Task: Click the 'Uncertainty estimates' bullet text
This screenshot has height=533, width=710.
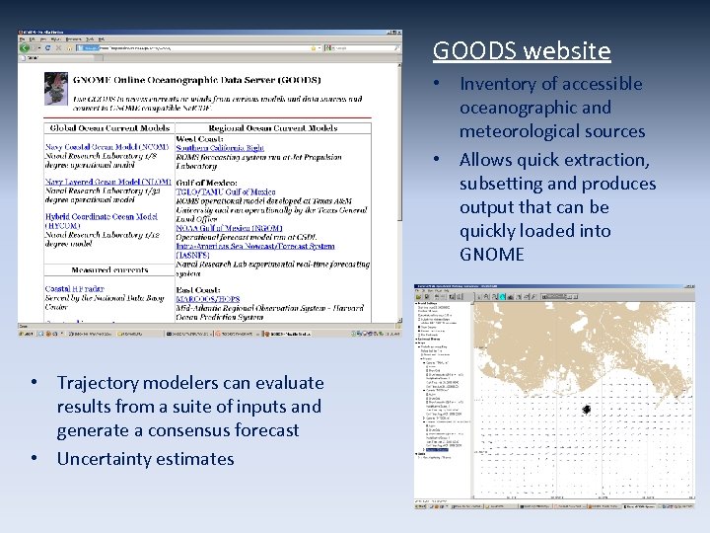Action: (x=145, y=459)
